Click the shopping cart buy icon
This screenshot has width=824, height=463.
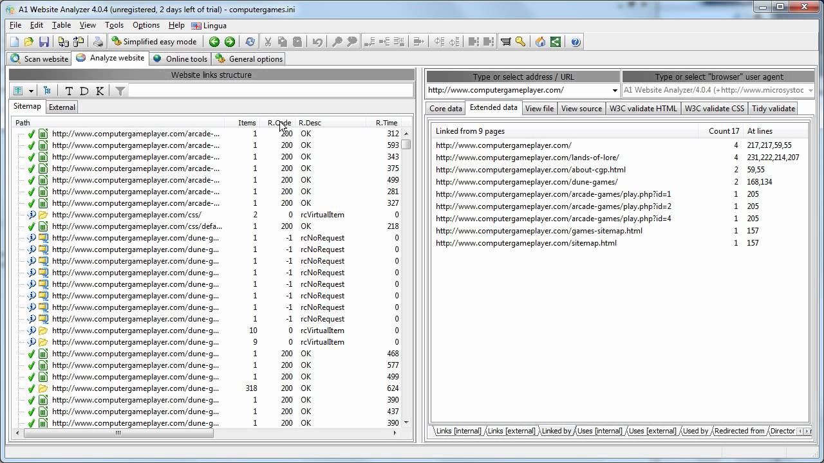point(506,42)
